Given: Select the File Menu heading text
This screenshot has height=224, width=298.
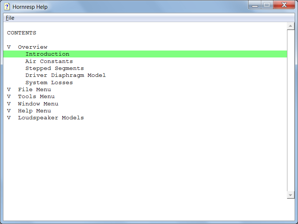Looking at the screenshot, I should pyautogui.click(x=34, y=89).
